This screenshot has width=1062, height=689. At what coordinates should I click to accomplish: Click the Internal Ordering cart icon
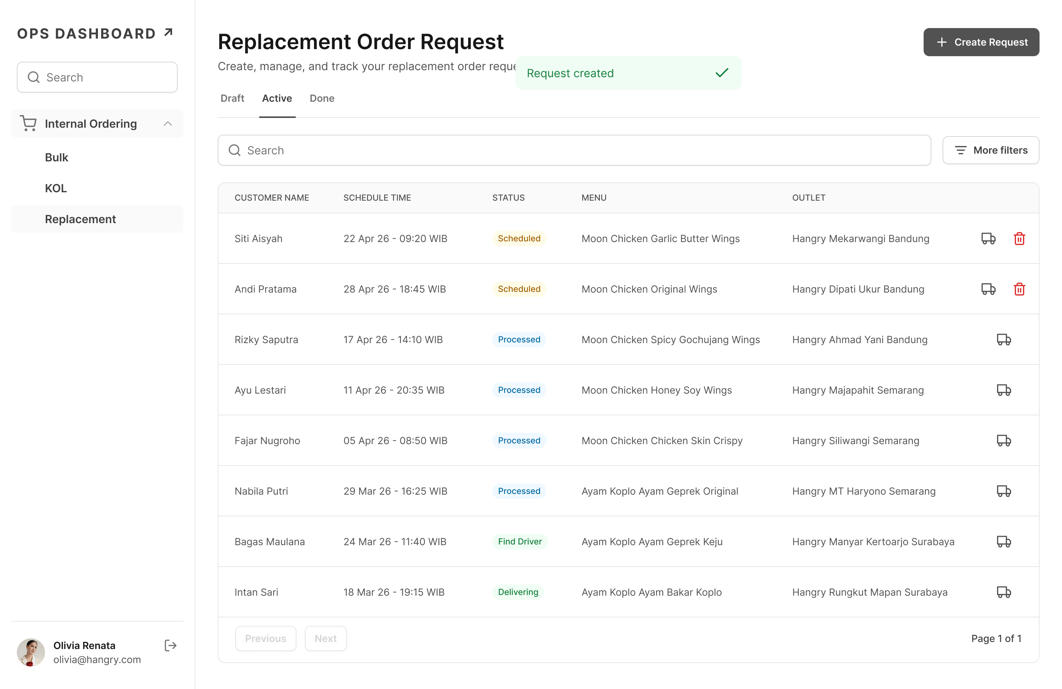click(28, 123)
